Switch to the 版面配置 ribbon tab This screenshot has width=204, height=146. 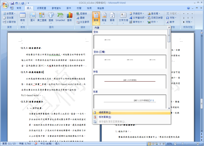point(41,8)
